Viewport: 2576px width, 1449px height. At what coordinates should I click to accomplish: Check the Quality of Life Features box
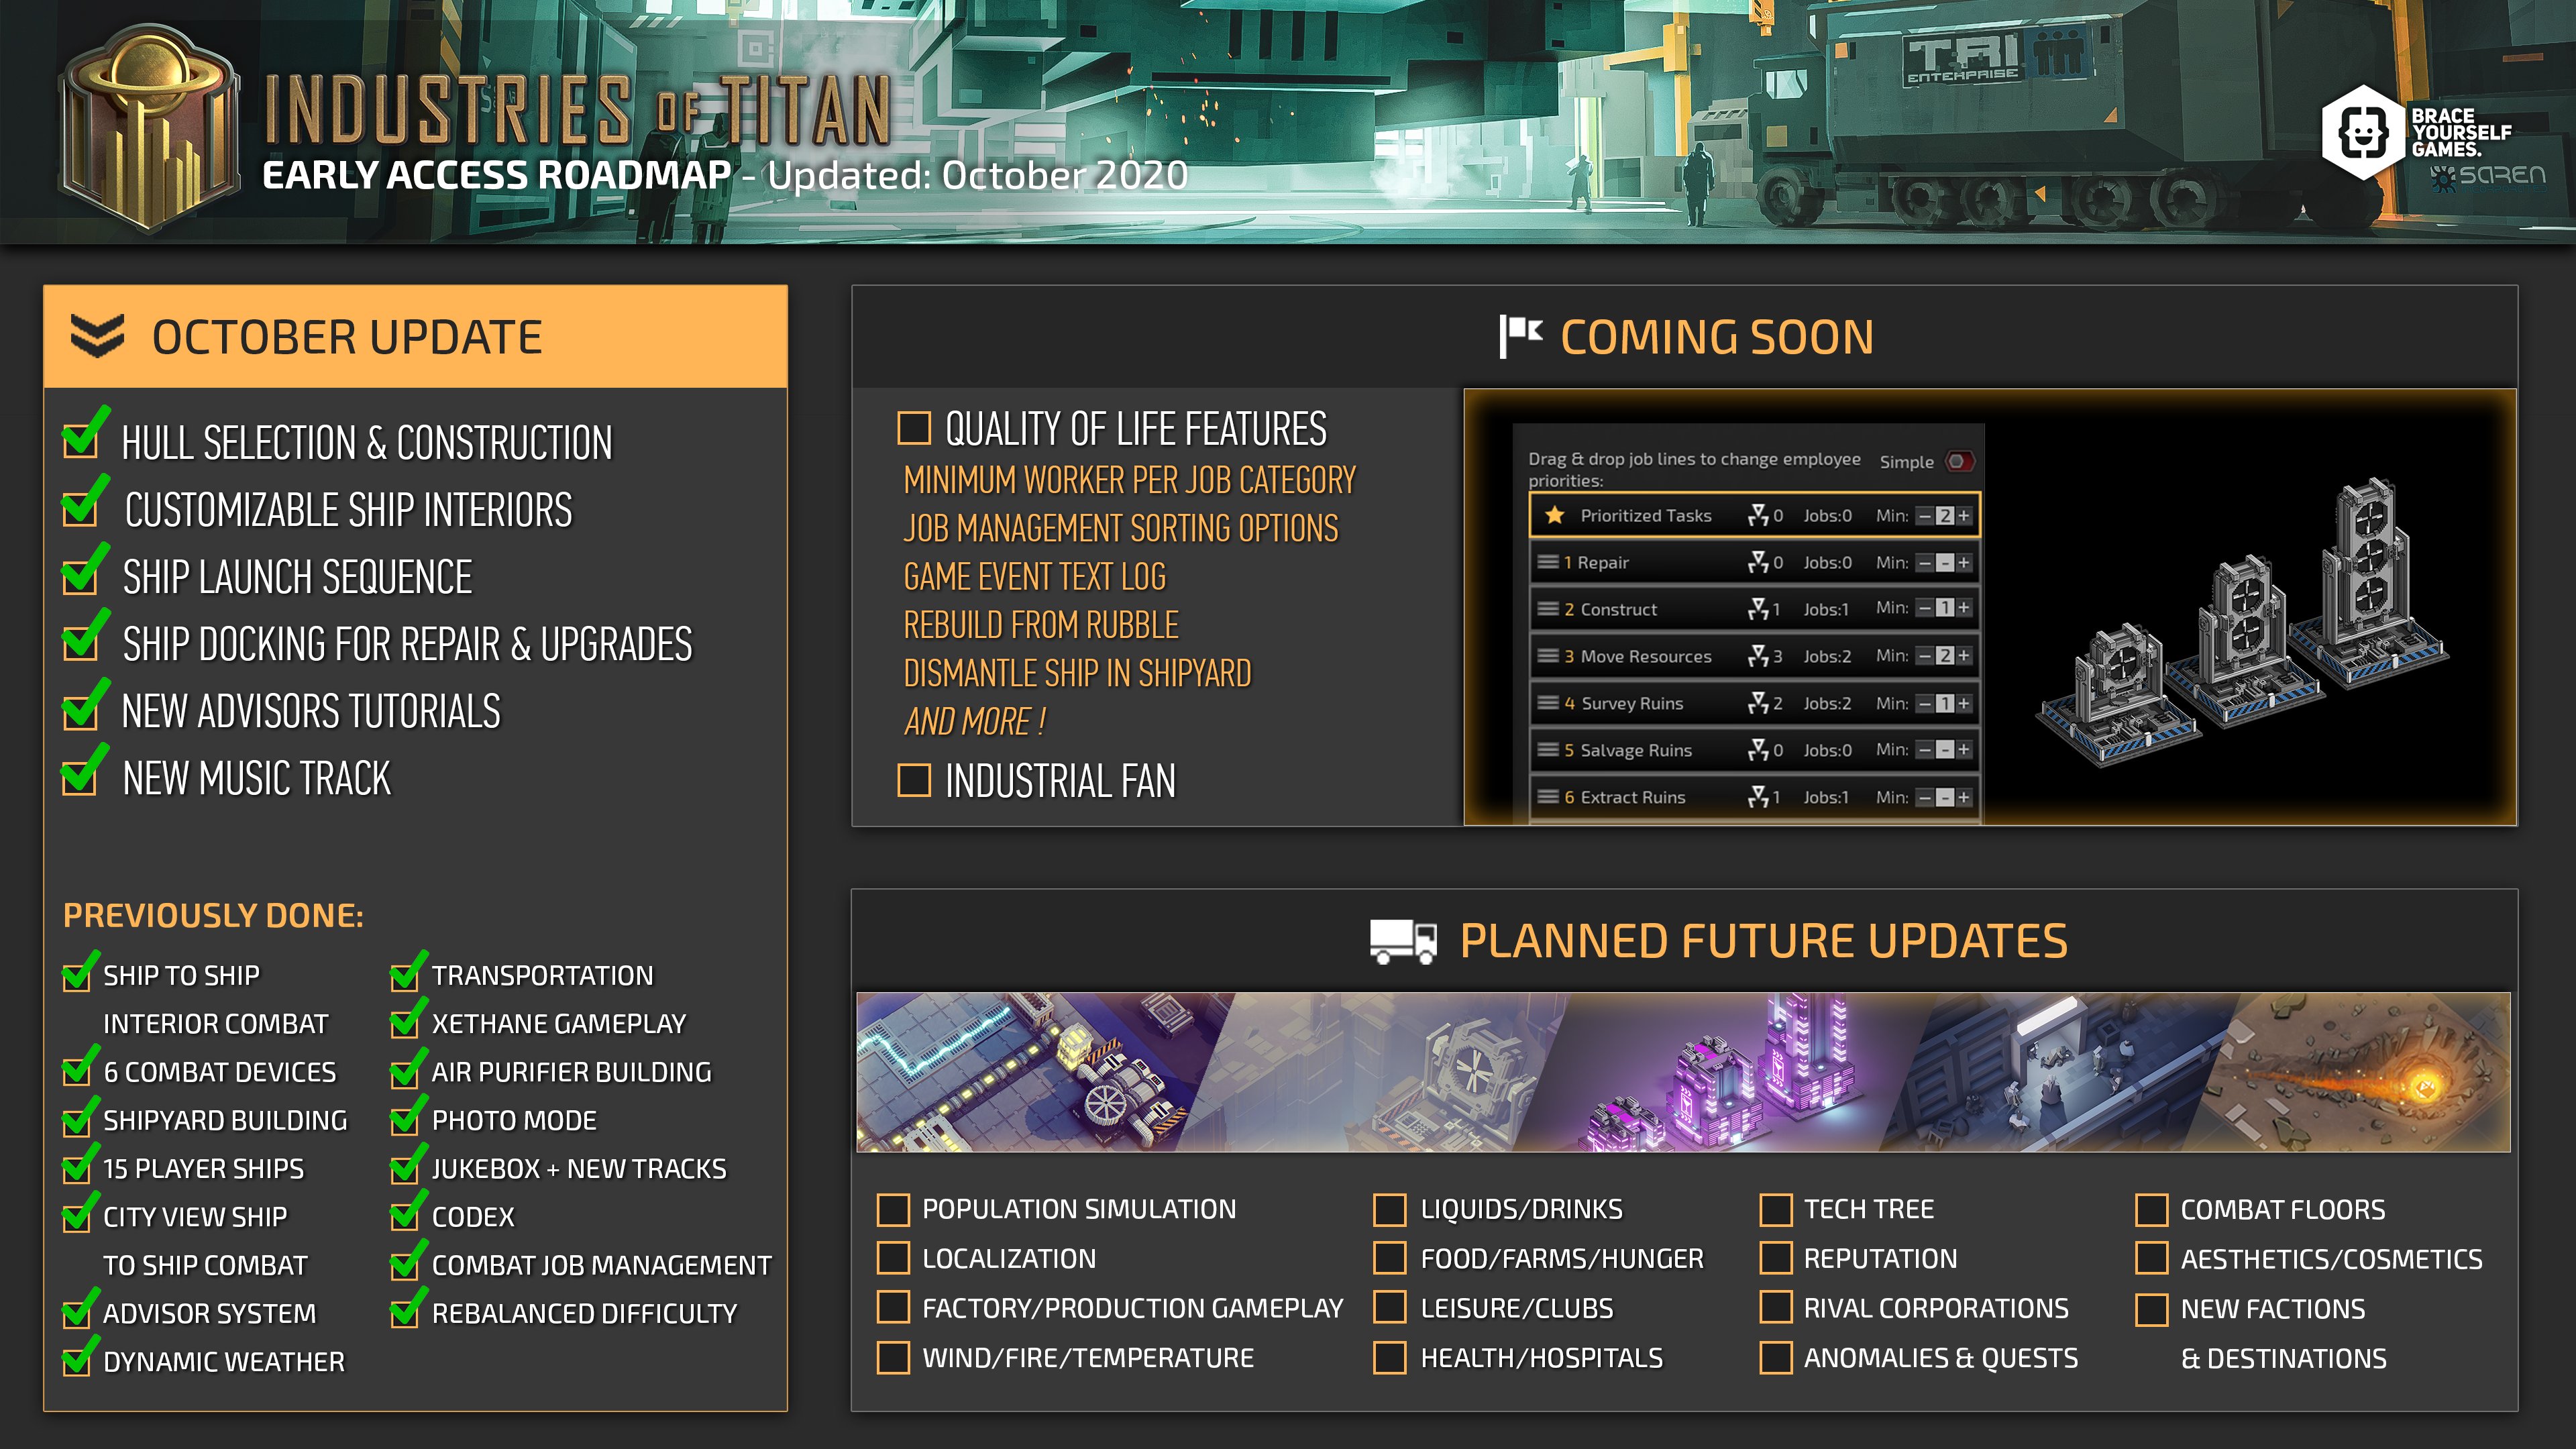point(914,428)
